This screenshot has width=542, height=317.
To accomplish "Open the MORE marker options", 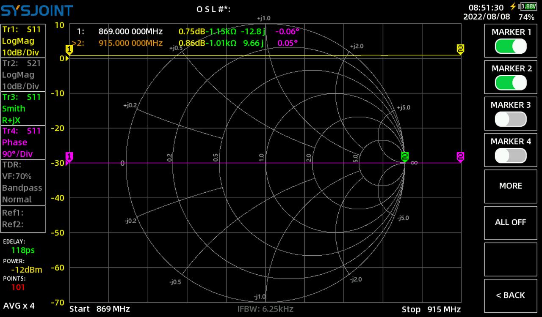I will click(511, 186).
